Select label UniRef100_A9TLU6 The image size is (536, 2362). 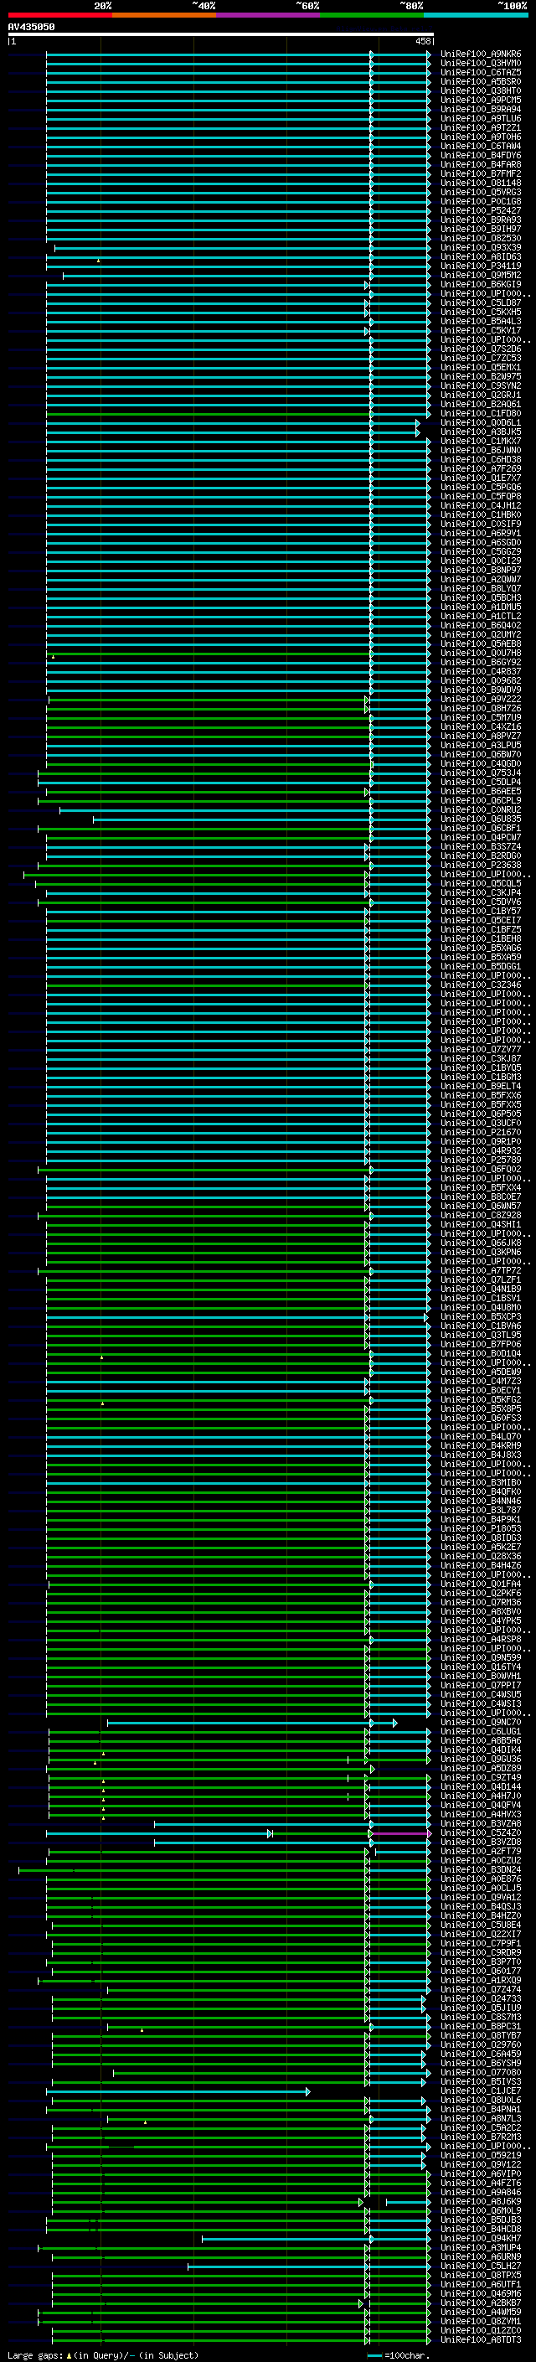pos(481,118)
